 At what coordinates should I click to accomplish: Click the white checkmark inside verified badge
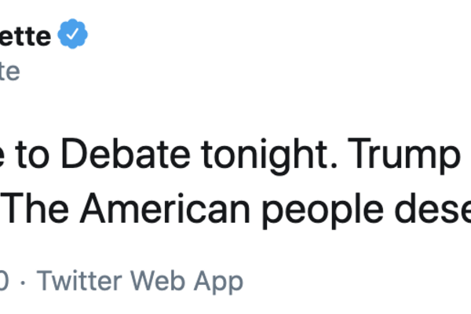[73, 36]
